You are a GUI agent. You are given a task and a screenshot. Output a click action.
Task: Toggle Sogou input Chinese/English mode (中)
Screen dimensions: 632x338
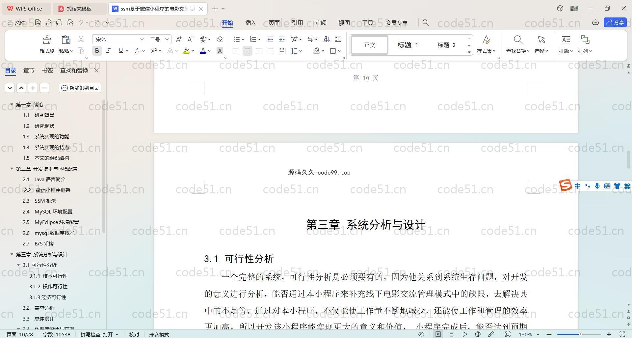pos(577,186)
